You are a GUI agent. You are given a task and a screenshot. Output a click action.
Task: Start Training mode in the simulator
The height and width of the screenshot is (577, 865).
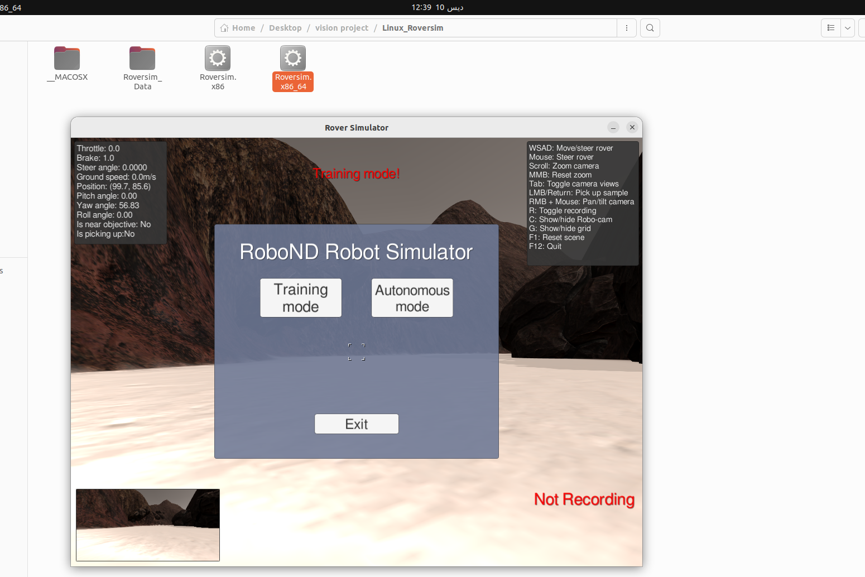301,298
